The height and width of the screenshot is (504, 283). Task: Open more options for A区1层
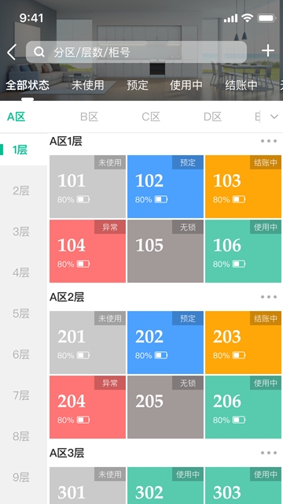pos(269,141)
